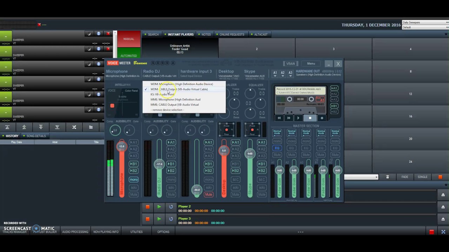The height and width of the screenshot is (252, 449).
Task: Open the Default dropdown at top right
Action: click(x=425, y=27)
